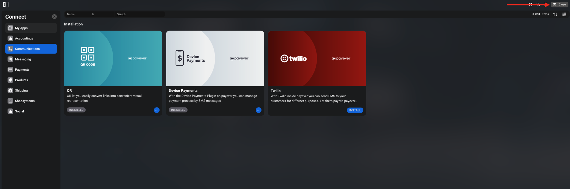Viewport: 570px width, 189px height.
Task: Click the 'Connect' sidebar heading
Action: [16, 17]
